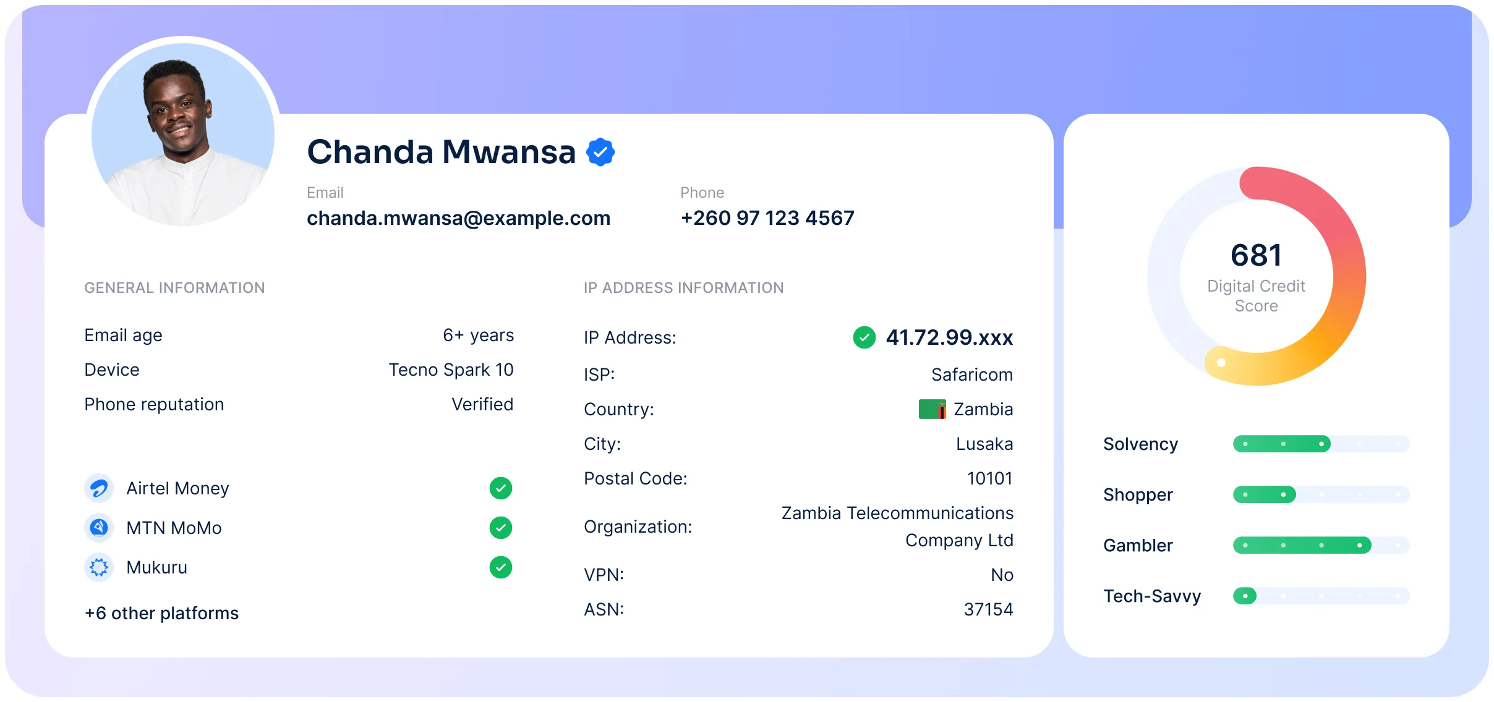Select the masked IP address 41.72.99.xxx

[x=950, y=337]
